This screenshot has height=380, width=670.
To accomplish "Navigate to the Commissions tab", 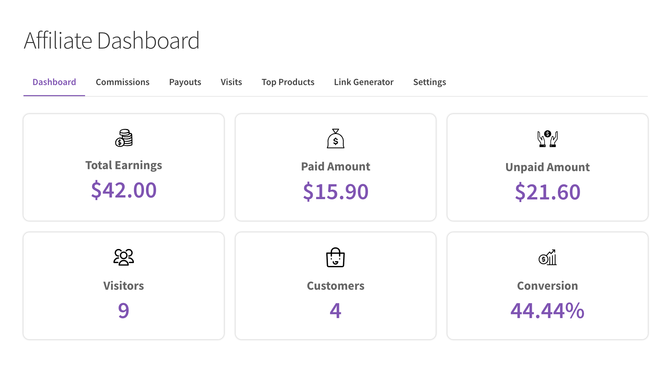I will point(123,82).
